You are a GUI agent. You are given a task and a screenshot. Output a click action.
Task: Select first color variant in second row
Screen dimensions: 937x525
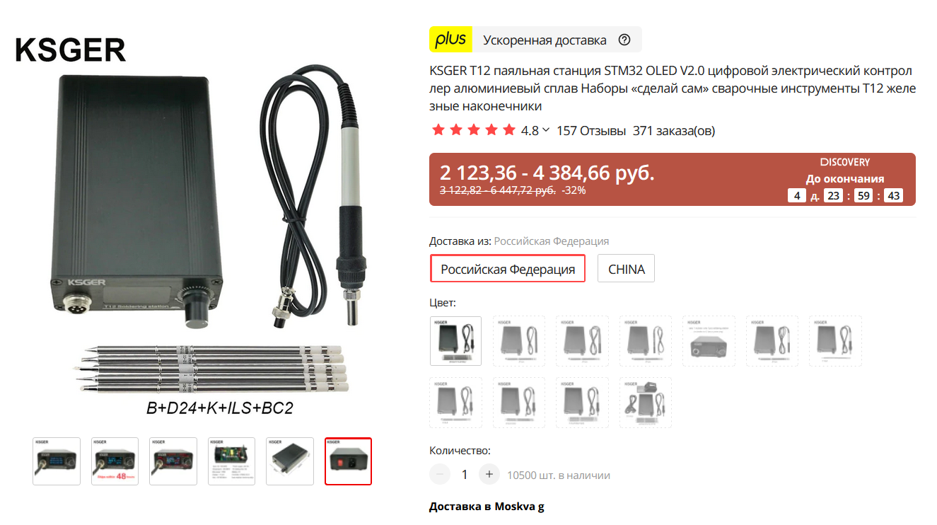[456, 403]
